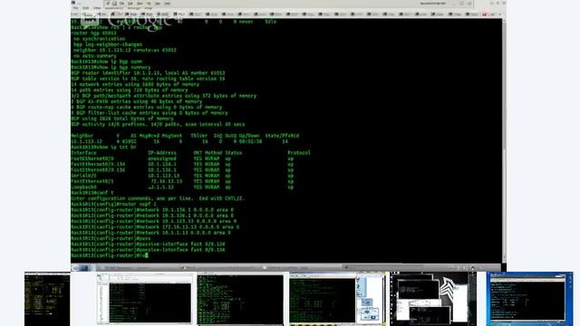Click the 'Enter configuration commands, one per line' line

pyautogui.click(x=158, y=198)
